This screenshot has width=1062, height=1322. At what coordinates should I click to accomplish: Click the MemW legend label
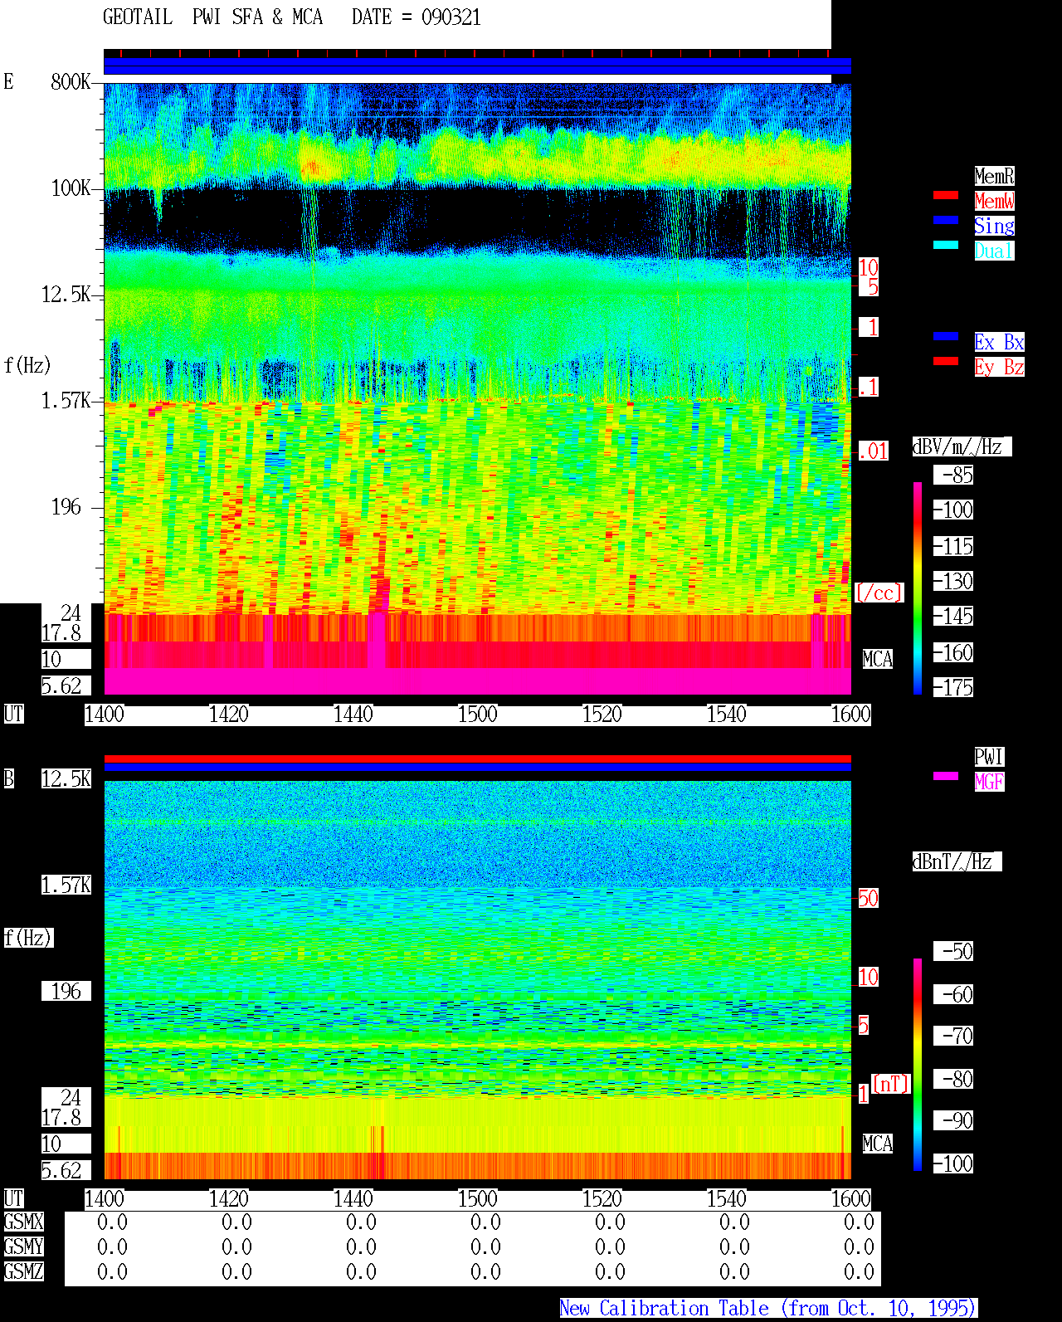994,201
